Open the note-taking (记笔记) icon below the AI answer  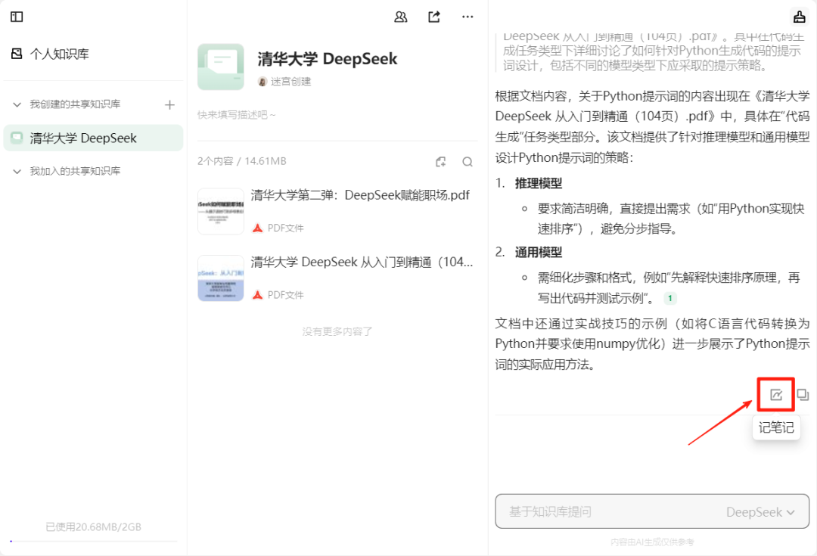tap(775, 393)
